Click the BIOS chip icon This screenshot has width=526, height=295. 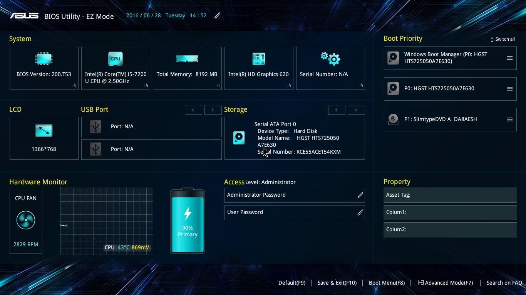click(44, 59)
